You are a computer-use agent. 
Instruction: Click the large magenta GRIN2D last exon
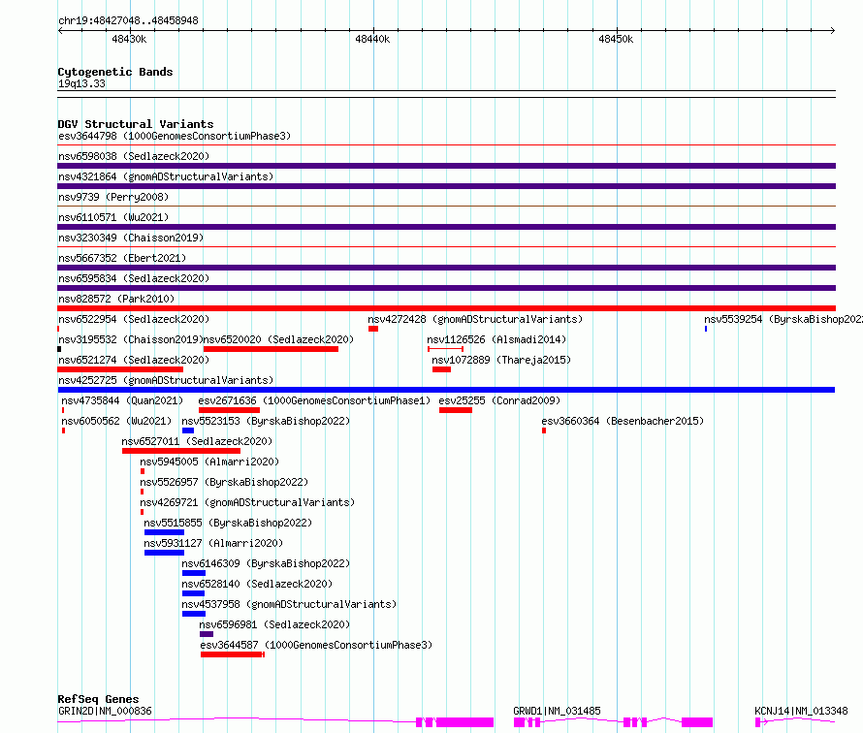click(465, 722)
